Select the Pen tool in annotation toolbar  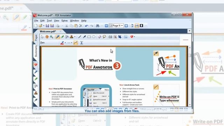click(57, 37)
